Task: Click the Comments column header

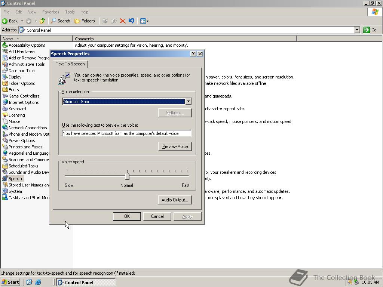Action: pos(185,38)
